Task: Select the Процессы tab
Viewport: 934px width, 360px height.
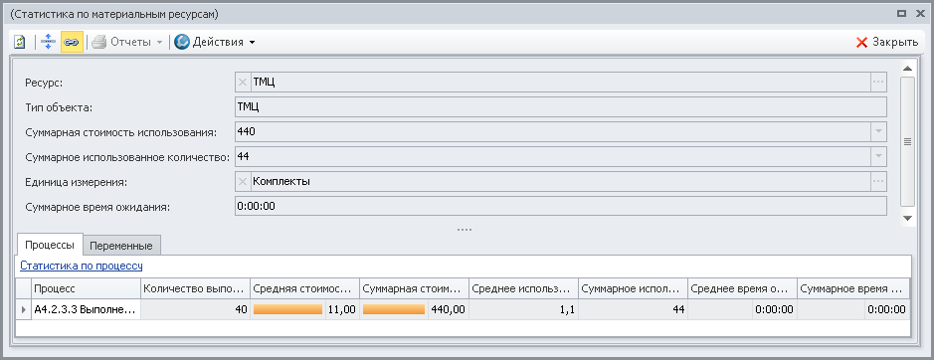Action: (50, 245)
